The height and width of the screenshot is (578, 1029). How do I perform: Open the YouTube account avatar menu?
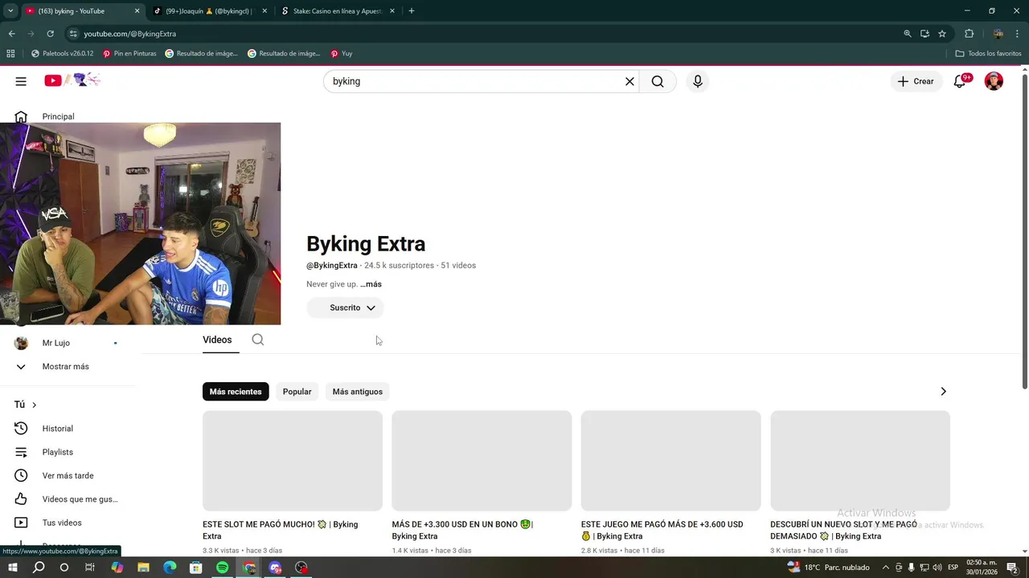point(994,81)
